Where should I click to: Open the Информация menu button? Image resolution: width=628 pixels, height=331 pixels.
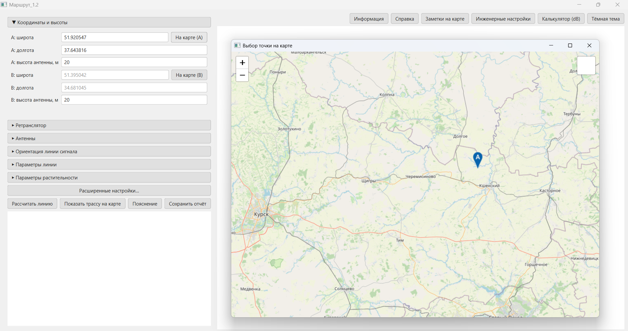click(x=369, y=19)
